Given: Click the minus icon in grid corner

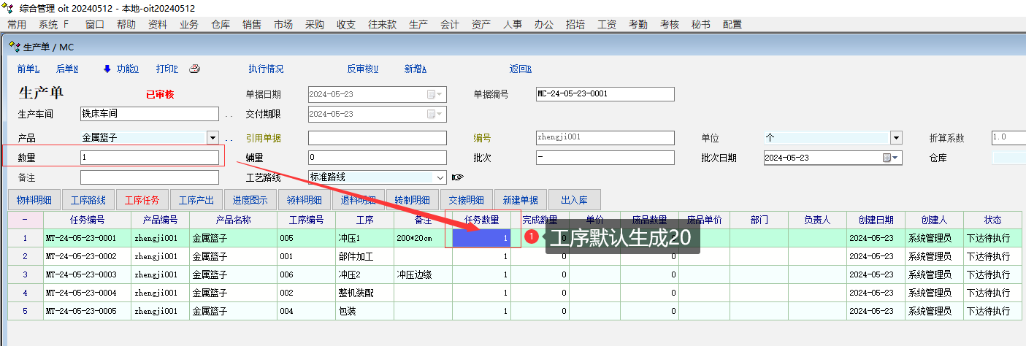Looking at the screenshot, I should pos(25,220).
